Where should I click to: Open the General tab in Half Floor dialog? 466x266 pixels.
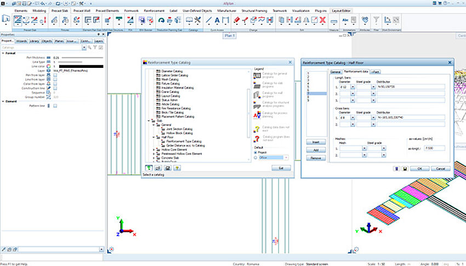coord(334,71)
